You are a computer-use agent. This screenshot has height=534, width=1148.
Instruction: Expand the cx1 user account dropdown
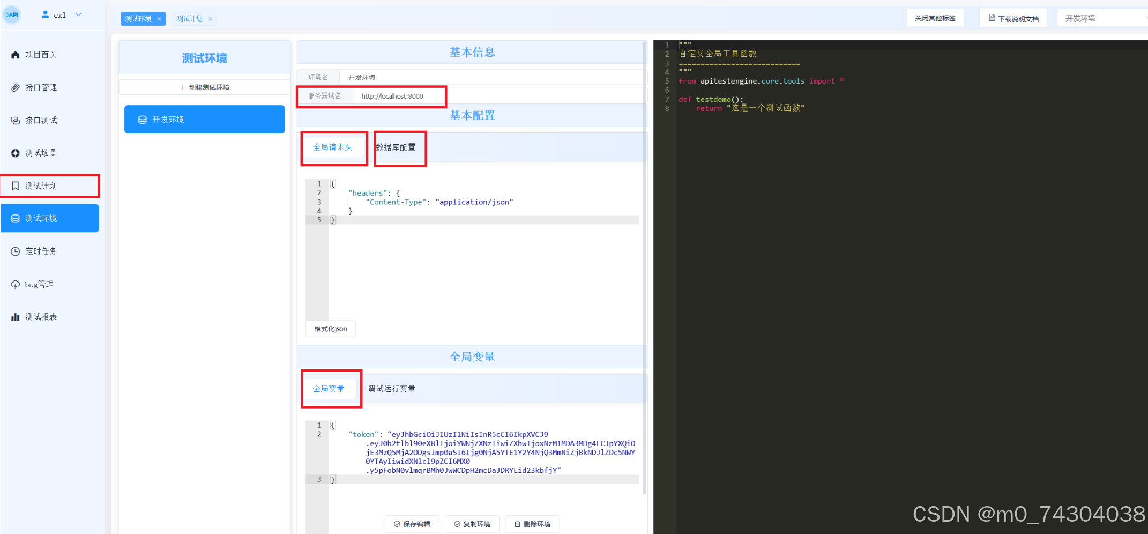point(62,14)
